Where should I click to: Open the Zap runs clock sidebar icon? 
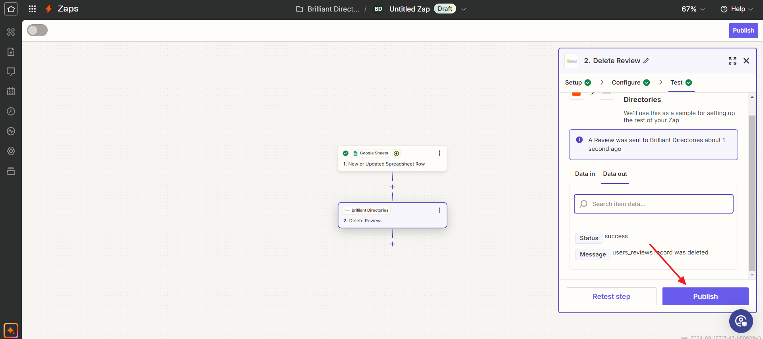pos(11,112)
